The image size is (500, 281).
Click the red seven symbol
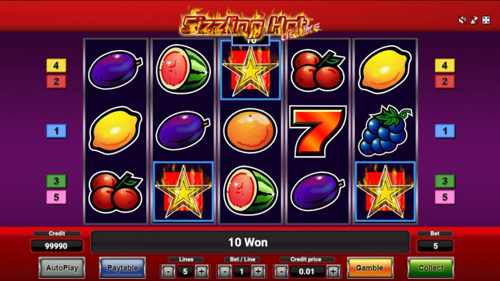tap(318, 131)
